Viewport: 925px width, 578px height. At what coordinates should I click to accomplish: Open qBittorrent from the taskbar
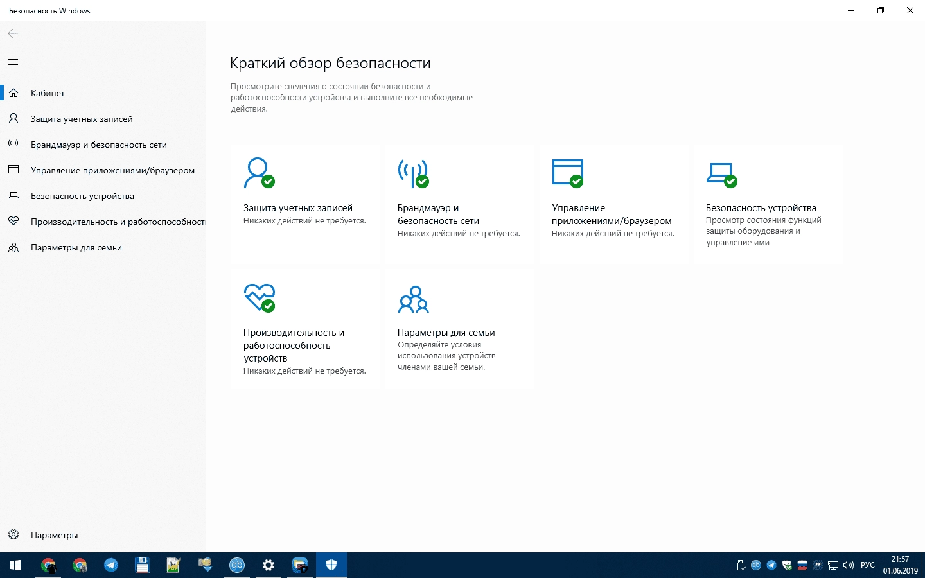click(x=237, y=565)
